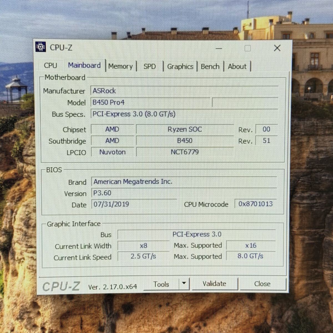
Task: Click version text Ver. 2.17.0.x64
Action: [x=112, y=287]
